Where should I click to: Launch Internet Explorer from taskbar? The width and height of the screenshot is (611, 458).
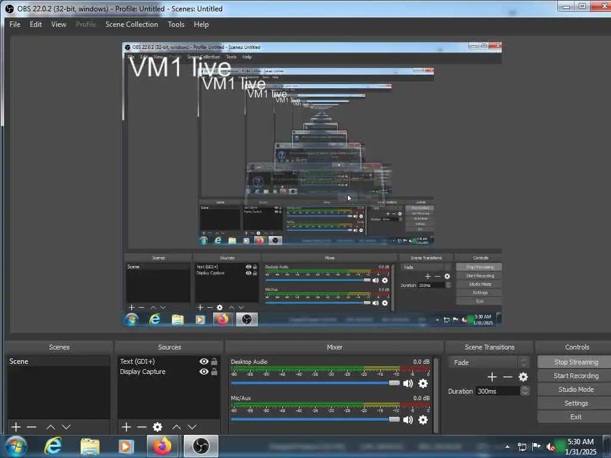(53, 446)
